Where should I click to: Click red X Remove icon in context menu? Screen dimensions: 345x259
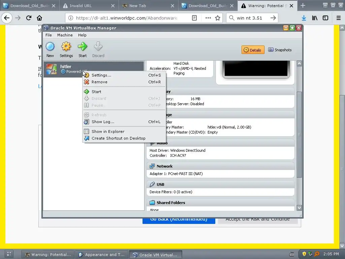click(87, 82)
